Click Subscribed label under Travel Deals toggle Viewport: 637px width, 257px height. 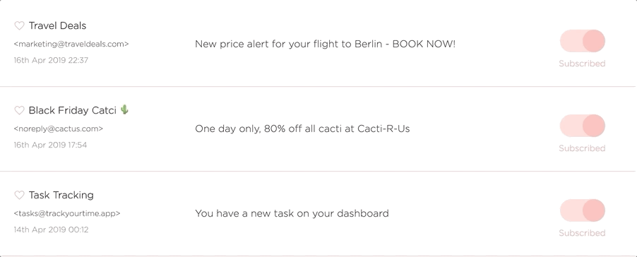point(582,64)
